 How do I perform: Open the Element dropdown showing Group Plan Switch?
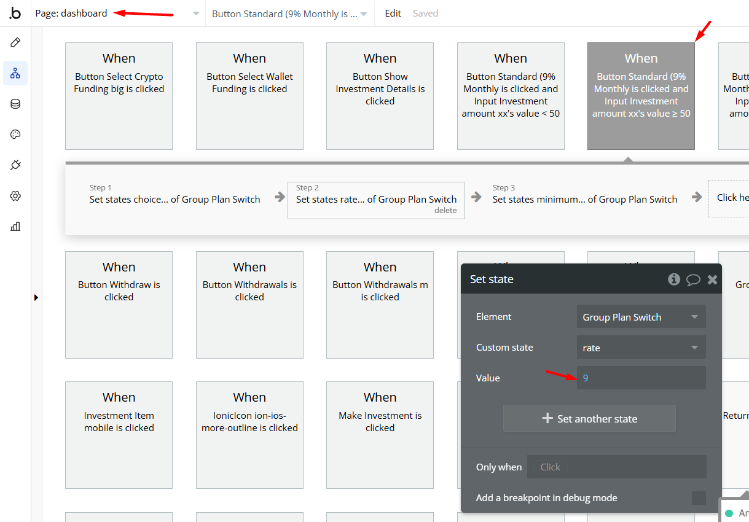click(x=641, y=317)
